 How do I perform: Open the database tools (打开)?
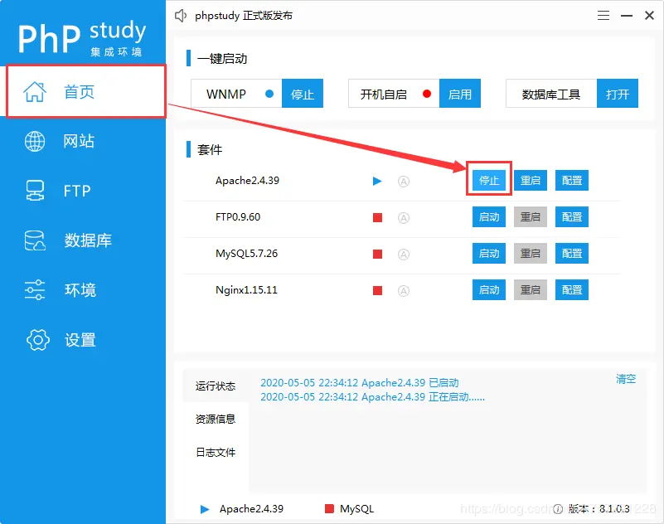point(618,93)
